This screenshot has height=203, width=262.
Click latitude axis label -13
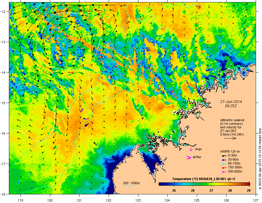(x=3, y=42)
